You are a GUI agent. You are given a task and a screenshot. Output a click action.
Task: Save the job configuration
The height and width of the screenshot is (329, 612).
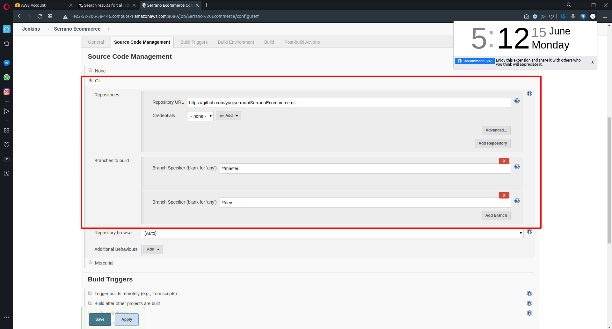100,319
